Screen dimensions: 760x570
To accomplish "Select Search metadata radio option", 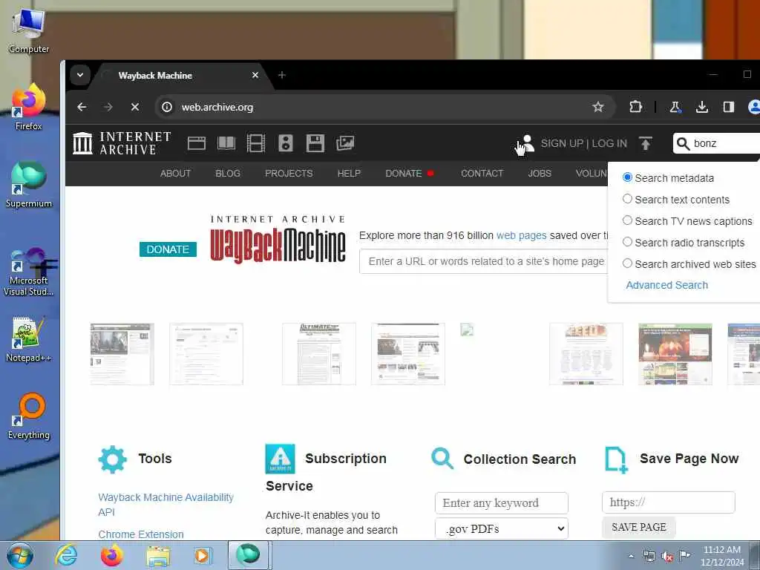I will pos(627,177).
